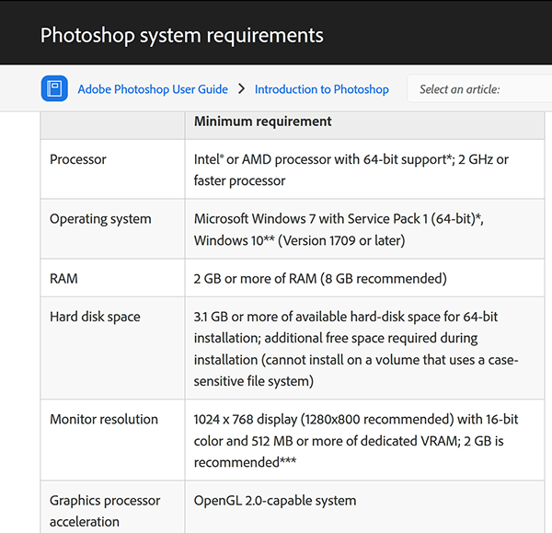
Task: Click the Hard disk space row label
Action: click(x=95, y=317)
